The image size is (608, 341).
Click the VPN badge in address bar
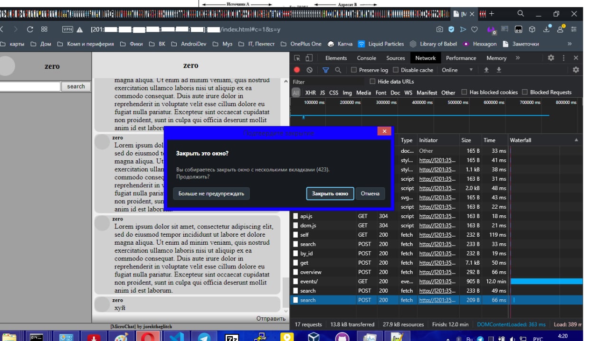(x=67, y=29)
